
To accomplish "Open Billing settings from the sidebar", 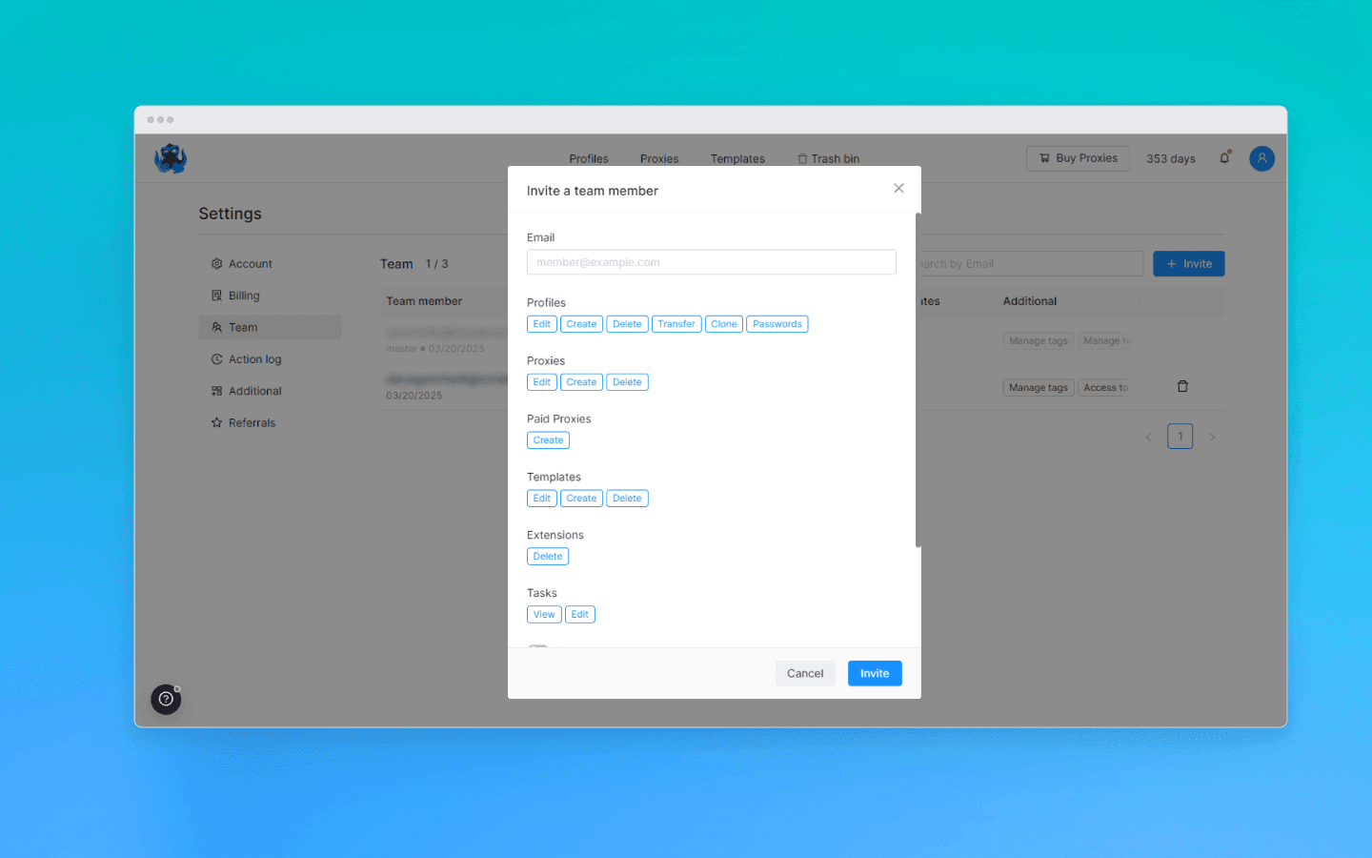I will 246,295.
